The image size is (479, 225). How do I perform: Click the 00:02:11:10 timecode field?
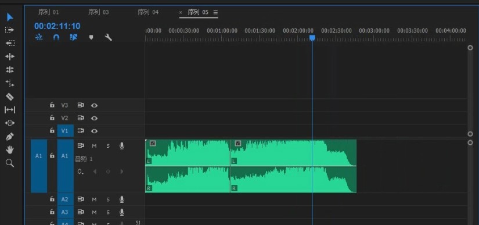click(57, 26)
